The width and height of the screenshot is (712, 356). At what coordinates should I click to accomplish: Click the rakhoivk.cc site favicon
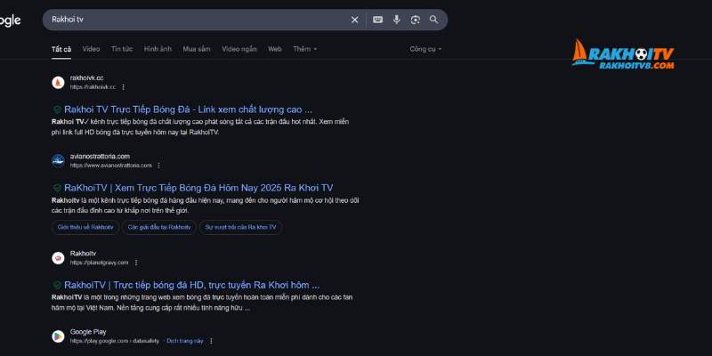click(58, 83)
